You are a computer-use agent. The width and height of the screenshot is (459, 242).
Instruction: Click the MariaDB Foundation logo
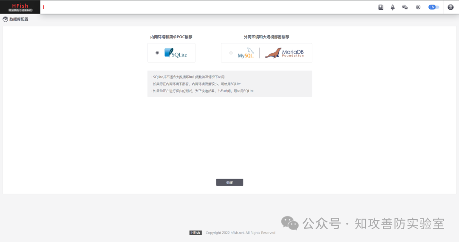point(284,53)
